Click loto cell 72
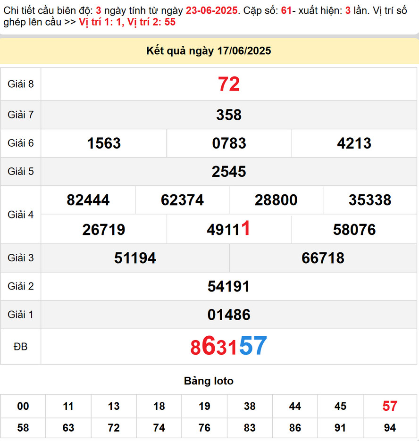Image resolution: width=419 pixels, height=441 pixels. (x=114, y=428)
